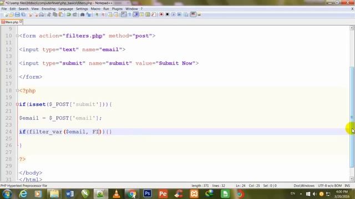Viewport: 355px width, 199px height.
Task: Toggle Show Indent Guide icon
Action: 136,15
